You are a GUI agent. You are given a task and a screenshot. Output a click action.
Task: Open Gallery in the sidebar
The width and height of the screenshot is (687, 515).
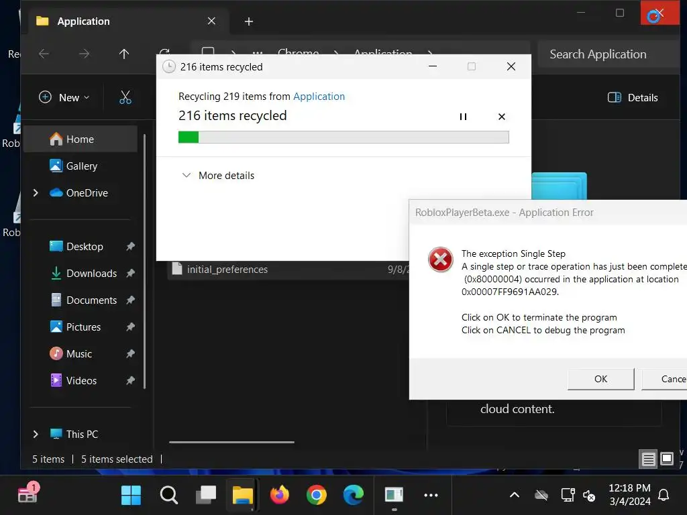click(81, 166)
